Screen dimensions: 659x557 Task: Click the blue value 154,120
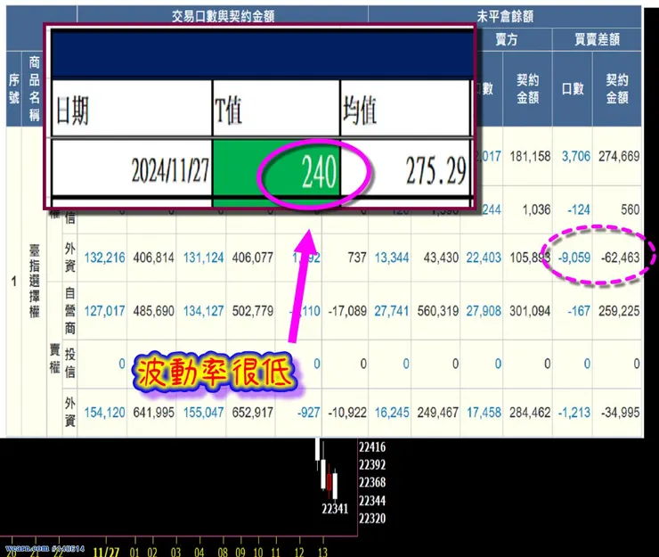(105, 413)
